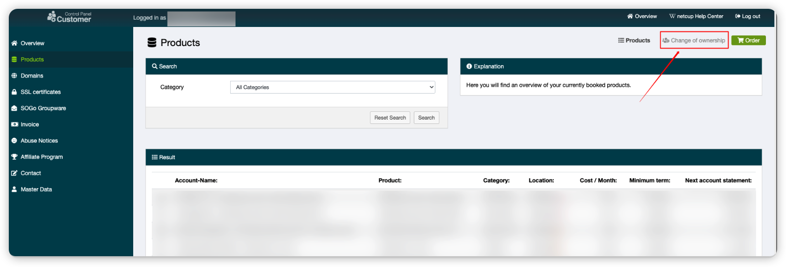Viewport: 786px width, 267px height.
Task: Open the All Categories dropdown
Action: [x=333, y=87]
